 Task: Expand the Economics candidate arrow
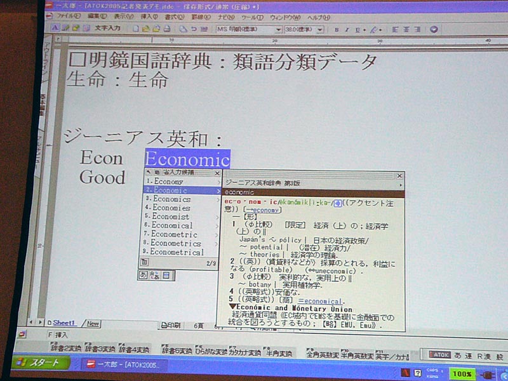tap(218, 199)
